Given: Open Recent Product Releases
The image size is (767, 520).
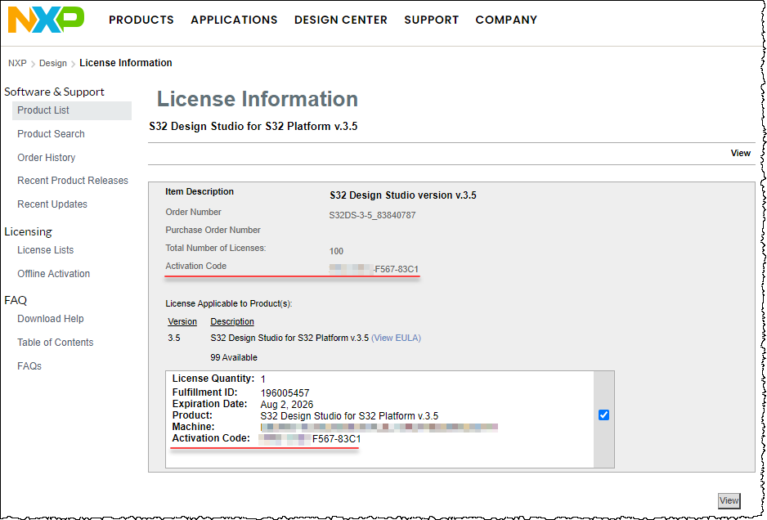Looking at the screenshot, I should pos(73,180).
